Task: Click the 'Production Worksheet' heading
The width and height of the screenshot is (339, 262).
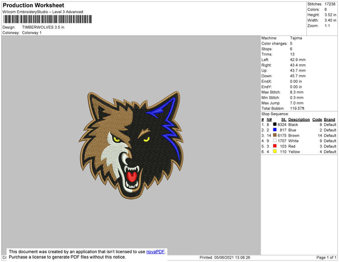Action: (x=33, y=6)
